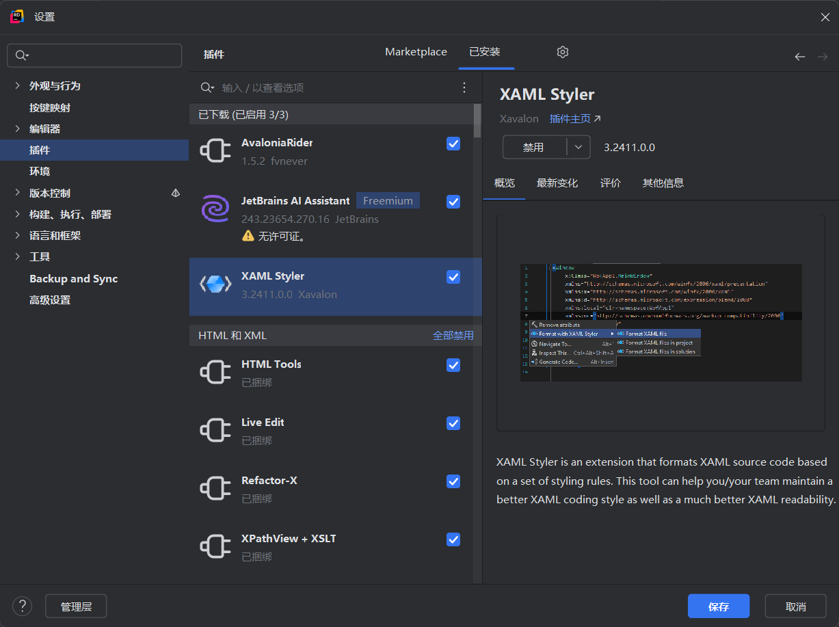The width and height of the screenshot is (839, 627).
Task: Select the Live Edit plugin name
Action: point(263,422)
